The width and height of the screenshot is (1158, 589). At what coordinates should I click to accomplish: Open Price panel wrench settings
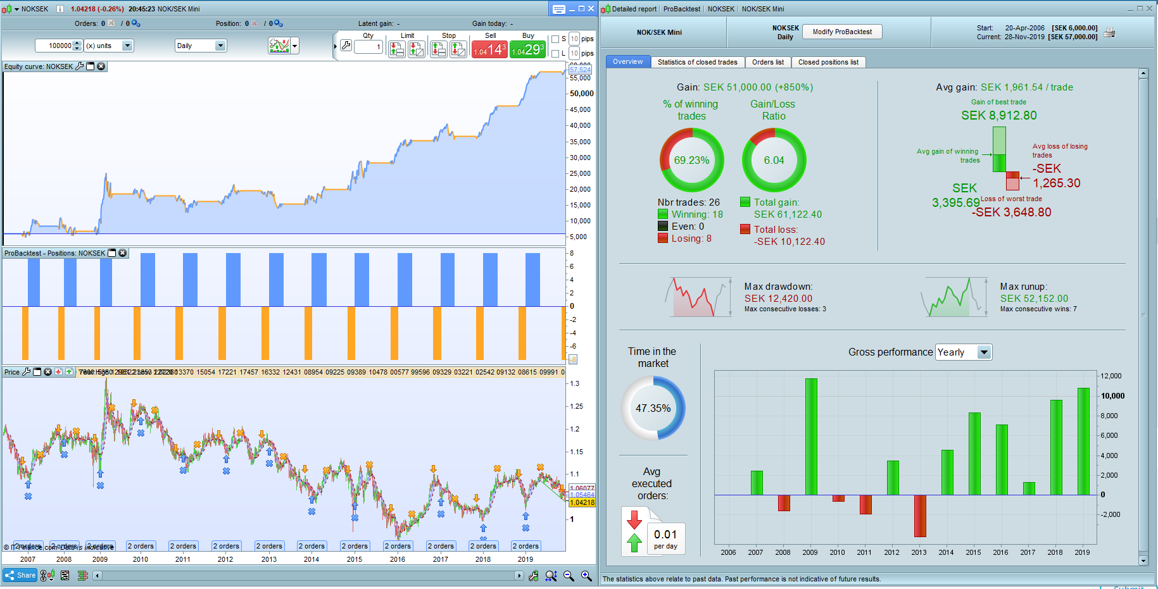point(27,372)
